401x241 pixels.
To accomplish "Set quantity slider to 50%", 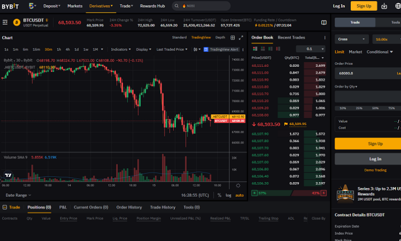I will click(375, 108).
